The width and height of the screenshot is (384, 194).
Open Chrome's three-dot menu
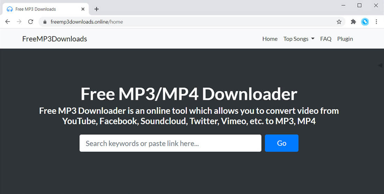tap(376, 22)
